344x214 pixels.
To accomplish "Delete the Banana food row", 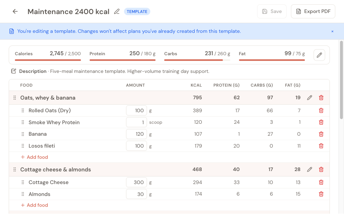I will point(321,134).
